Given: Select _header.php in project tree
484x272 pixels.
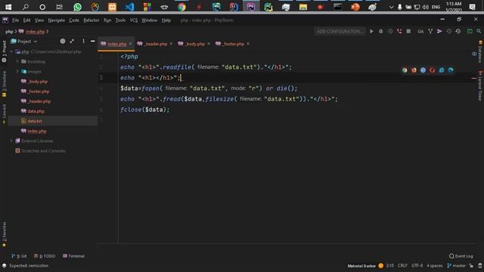Looking at the screenshot, I should pyautogui.click(x=39, y=101).
